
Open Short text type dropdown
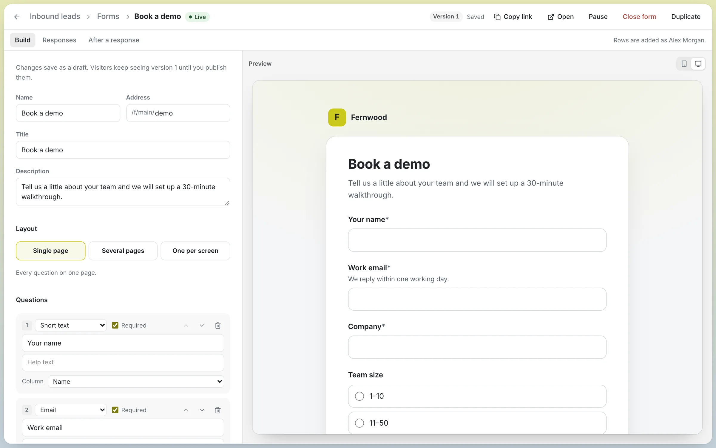(x=71, y=325)
